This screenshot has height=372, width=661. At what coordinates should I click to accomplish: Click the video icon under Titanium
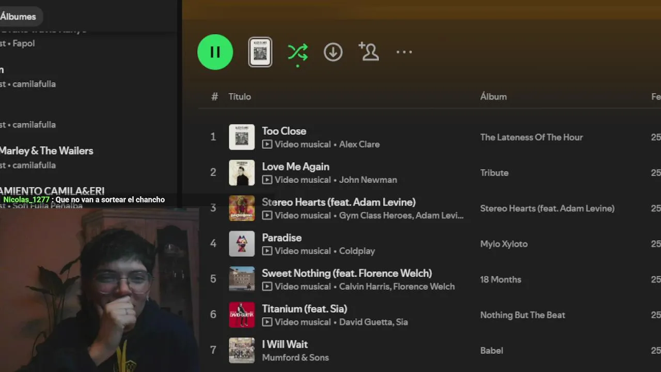267,322
